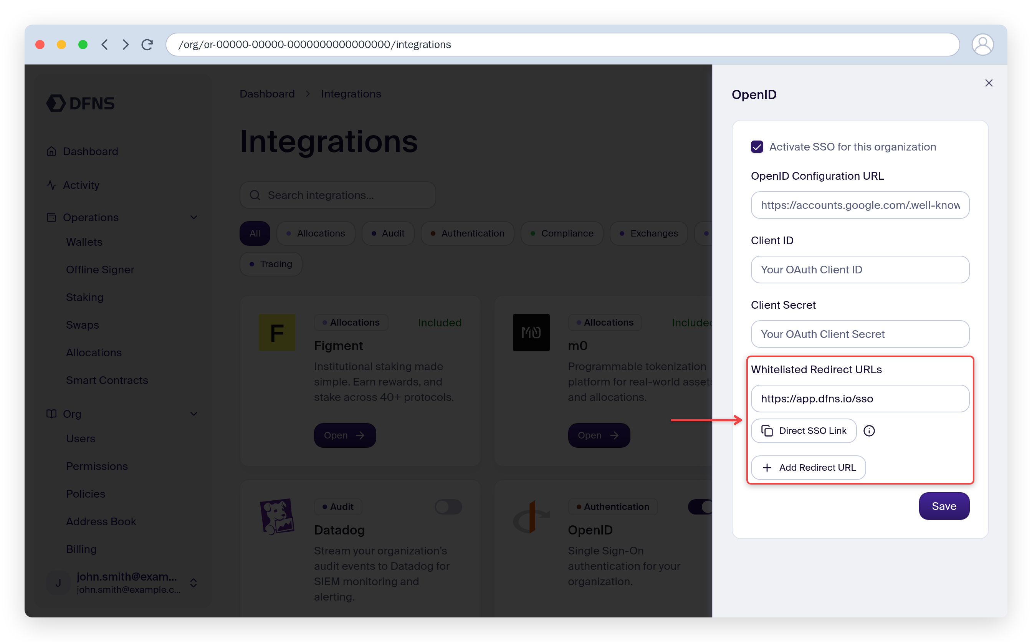Click the Client ID input field
This screenshot has height=642, width=1032.
coord(860,270)
